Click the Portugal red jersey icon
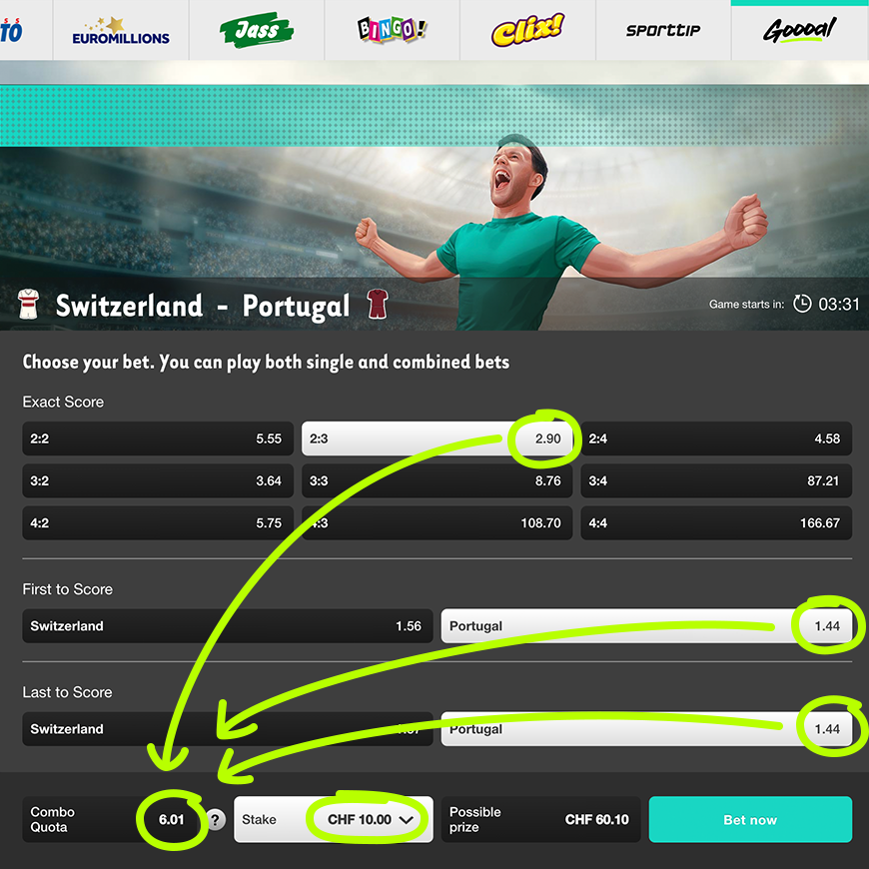The width and height of the screenshot is (869, 869). (378, 304)
